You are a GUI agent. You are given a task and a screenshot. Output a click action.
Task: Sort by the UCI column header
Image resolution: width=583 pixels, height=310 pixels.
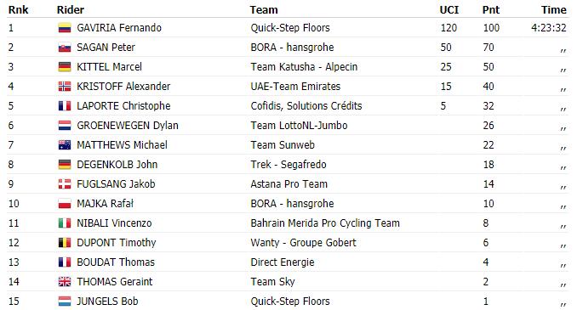click(x=449, y=9)
